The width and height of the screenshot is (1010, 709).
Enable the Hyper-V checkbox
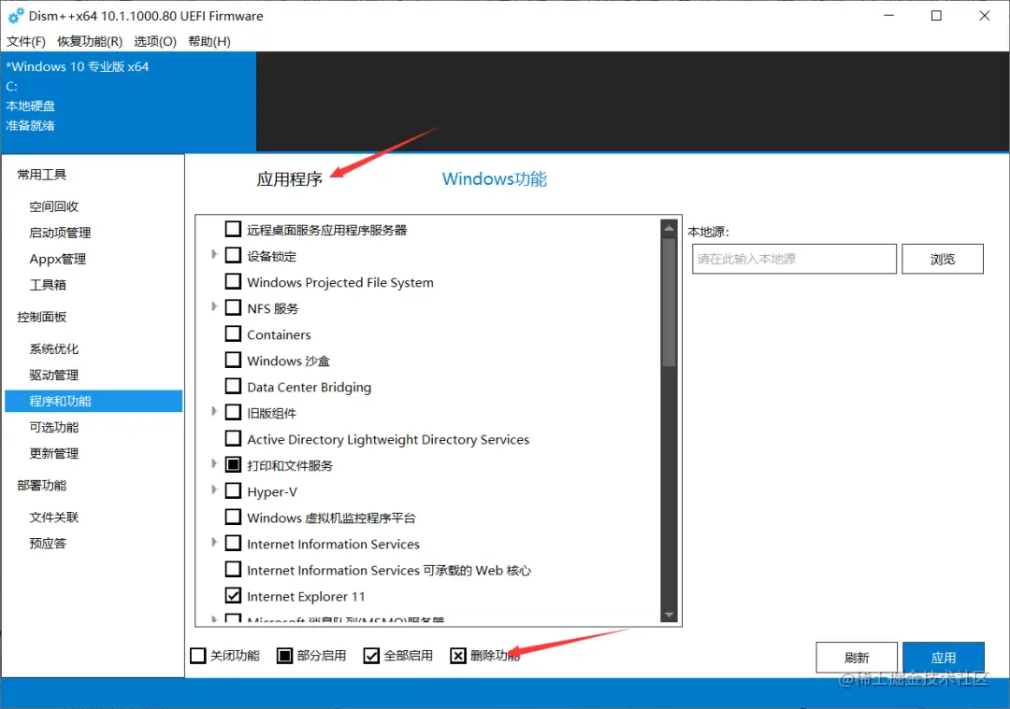[x=233, y=491]
